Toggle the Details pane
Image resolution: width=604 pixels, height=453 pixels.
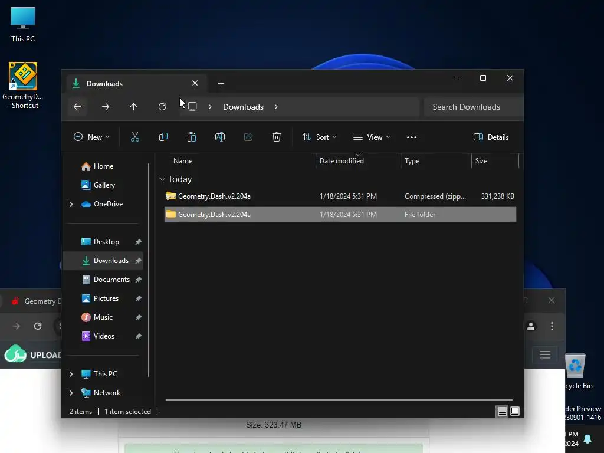491,137
